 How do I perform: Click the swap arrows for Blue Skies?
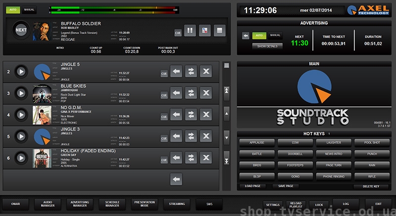click(191, 93)
